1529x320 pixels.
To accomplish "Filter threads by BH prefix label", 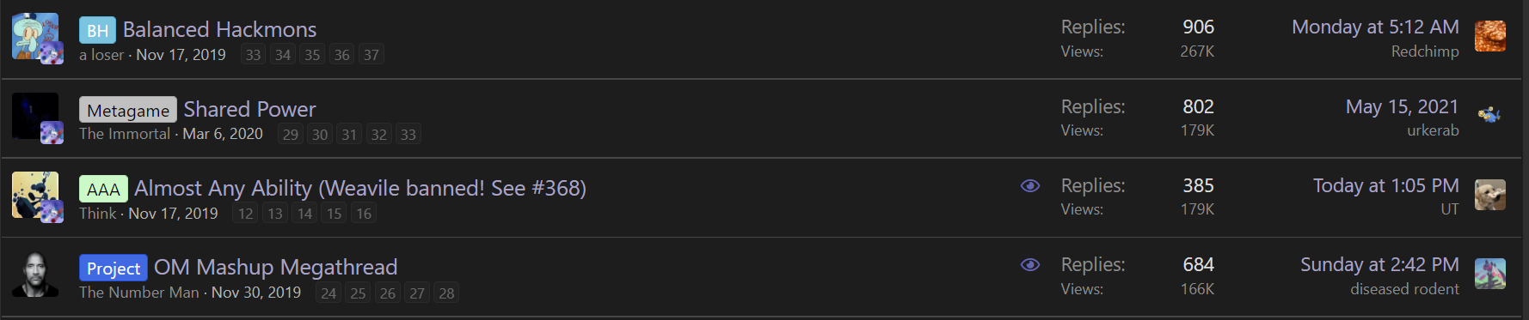I will (x=97, y=31).
